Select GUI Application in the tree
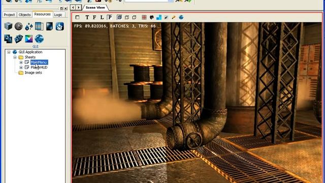The width and height of the screenshot is (325, 183). click(30, 52)
